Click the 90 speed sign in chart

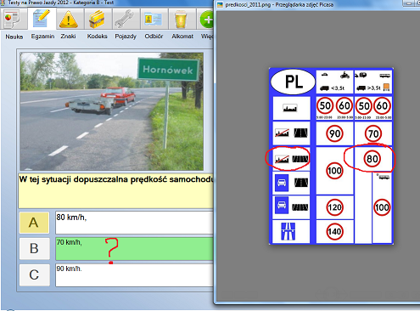[335, 133]
